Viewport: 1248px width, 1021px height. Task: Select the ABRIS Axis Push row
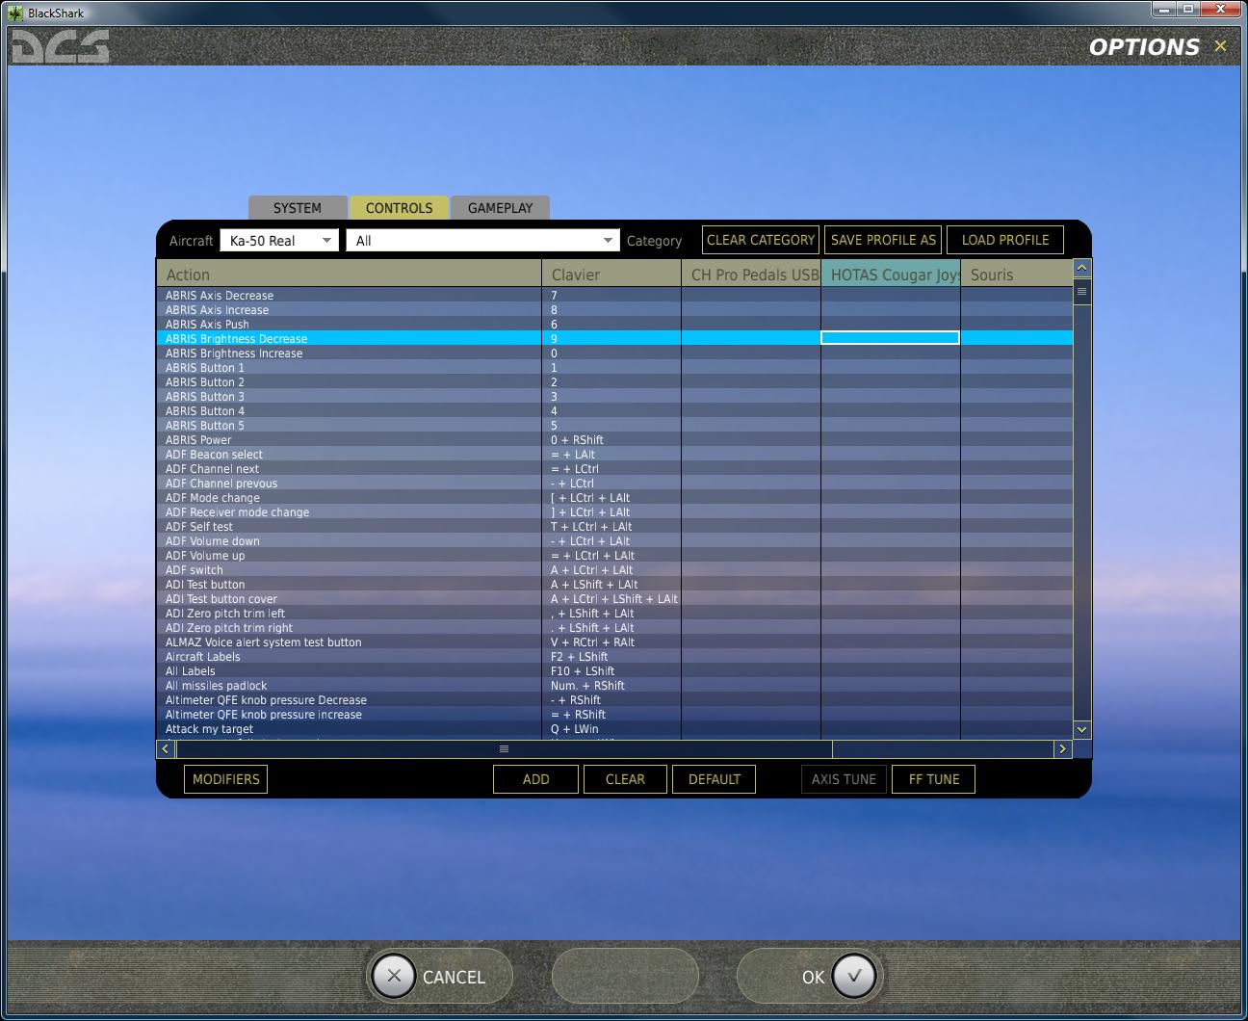pyautogui.click(x=614, y=325)
